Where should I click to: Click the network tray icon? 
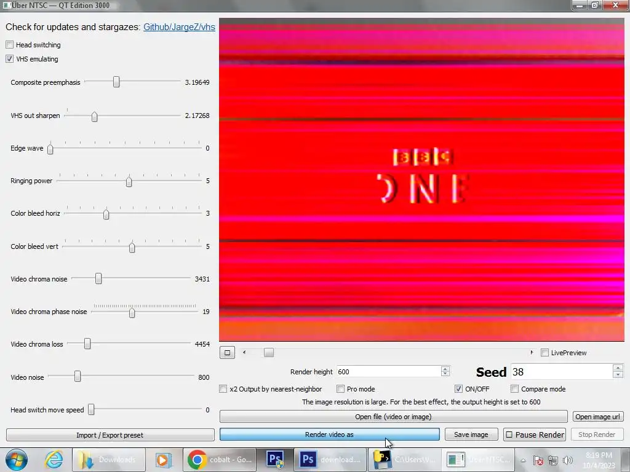tap(553, 460)
